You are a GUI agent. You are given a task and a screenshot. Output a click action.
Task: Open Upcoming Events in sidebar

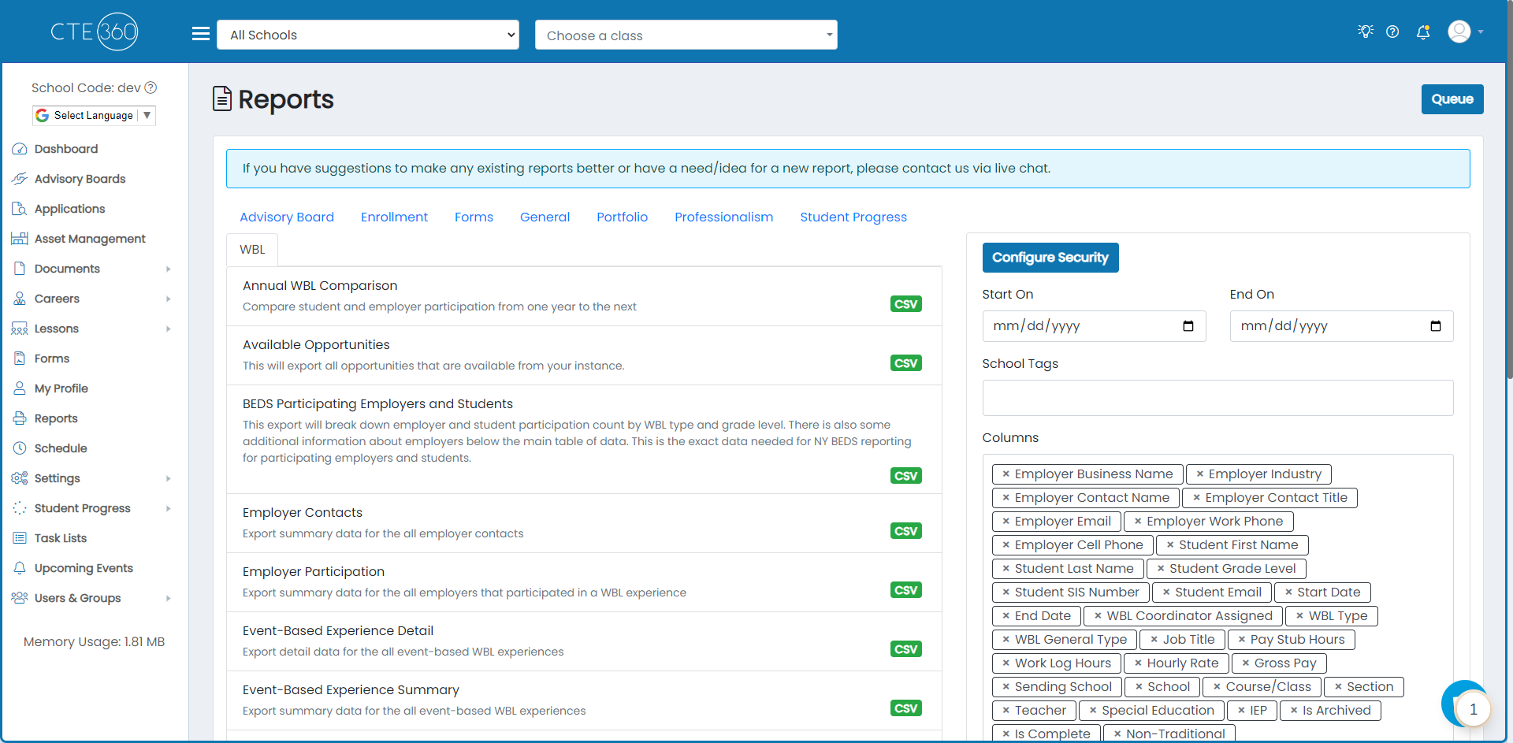[x=84, y=568]
